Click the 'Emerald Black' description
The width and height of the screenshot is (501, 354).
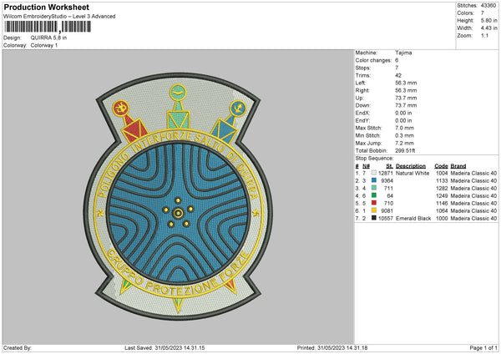[413, 218]
